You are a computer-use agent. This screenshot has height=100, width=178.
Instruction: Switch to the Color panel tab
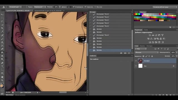point(136,12)
